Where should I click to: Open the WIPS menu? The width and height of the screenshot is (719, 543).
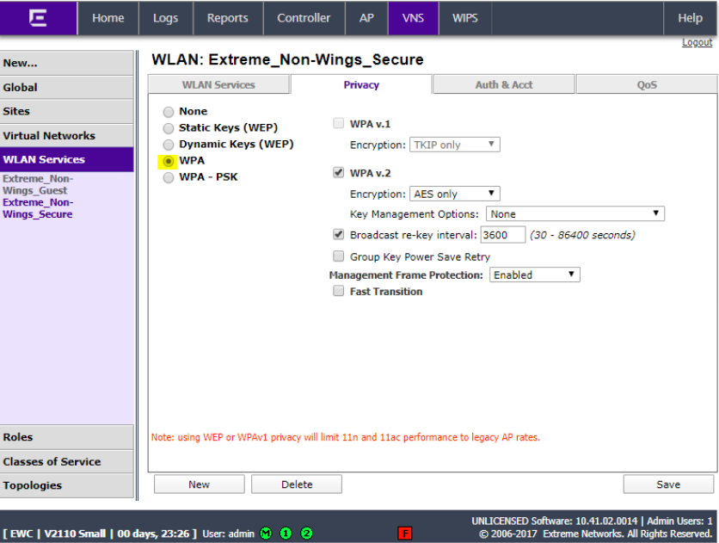pos(465,18)
